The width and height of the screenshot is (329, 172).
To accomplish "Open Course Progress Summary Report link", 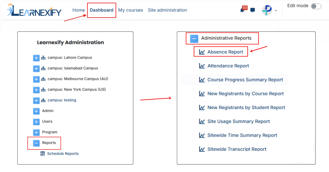I will point(245,80).
